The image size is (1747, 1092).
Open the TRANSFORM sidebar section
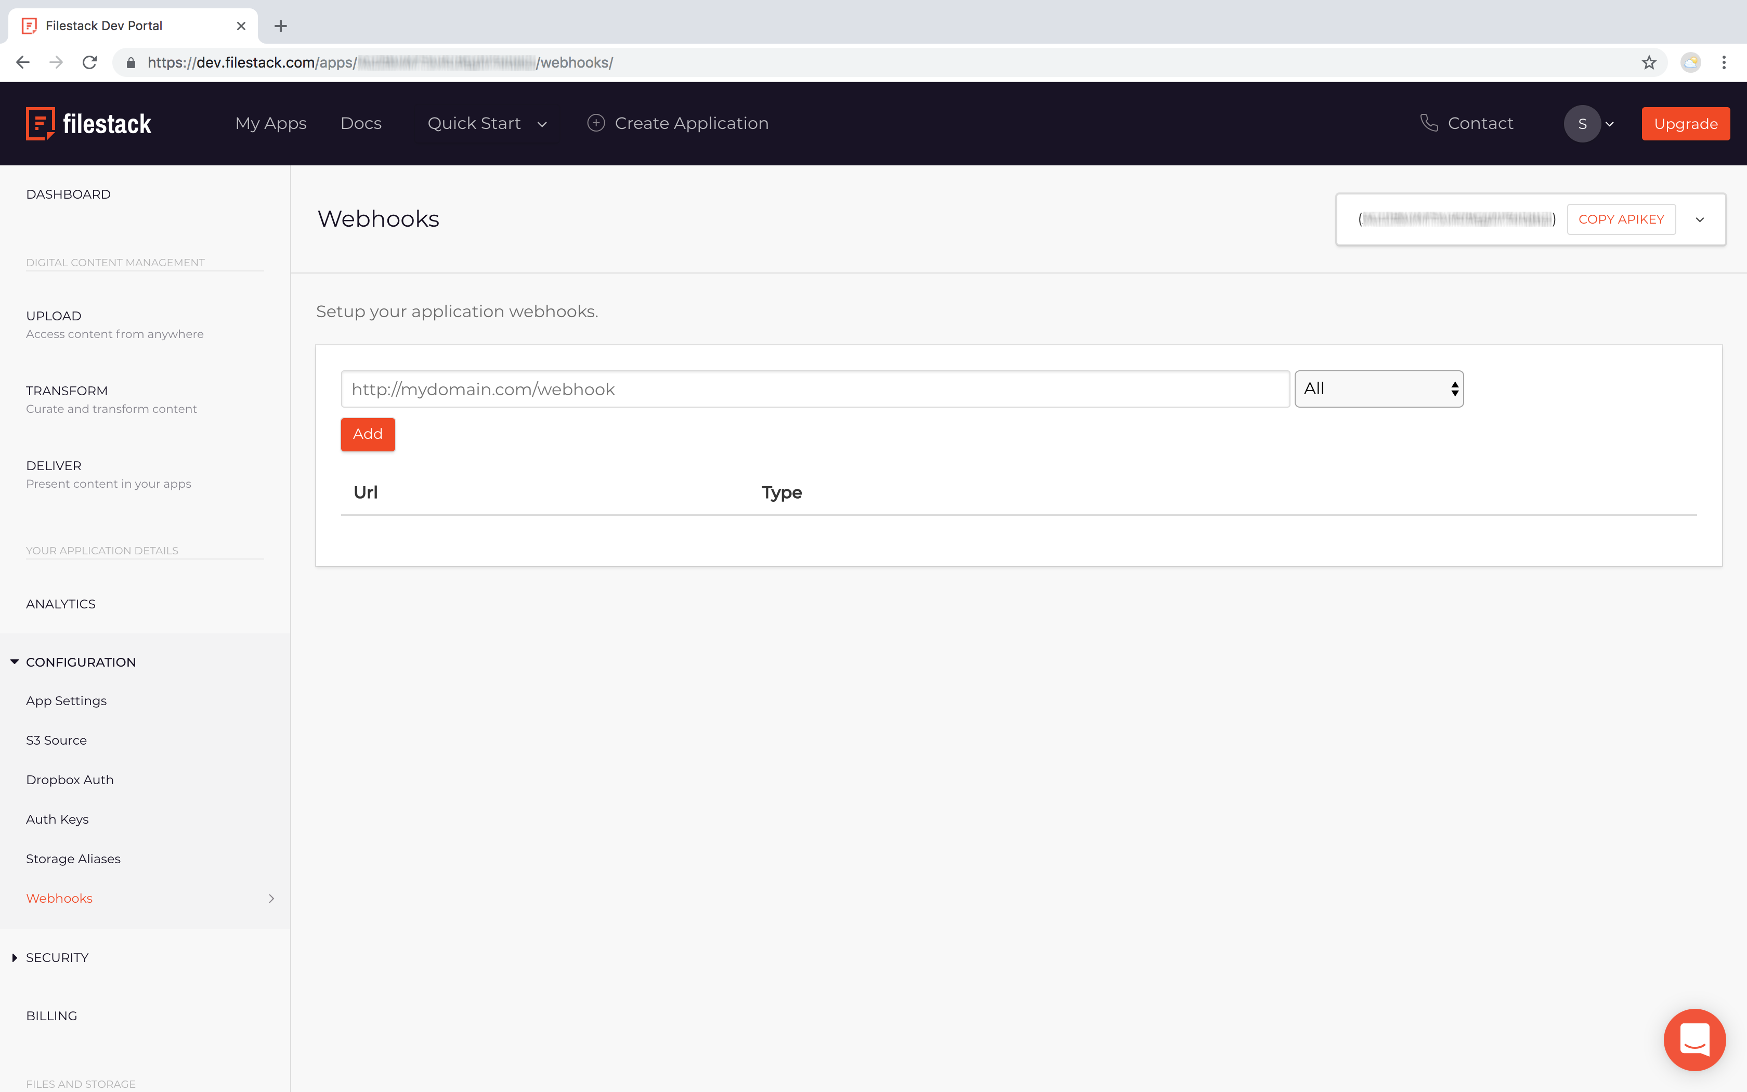pos(111,399)
